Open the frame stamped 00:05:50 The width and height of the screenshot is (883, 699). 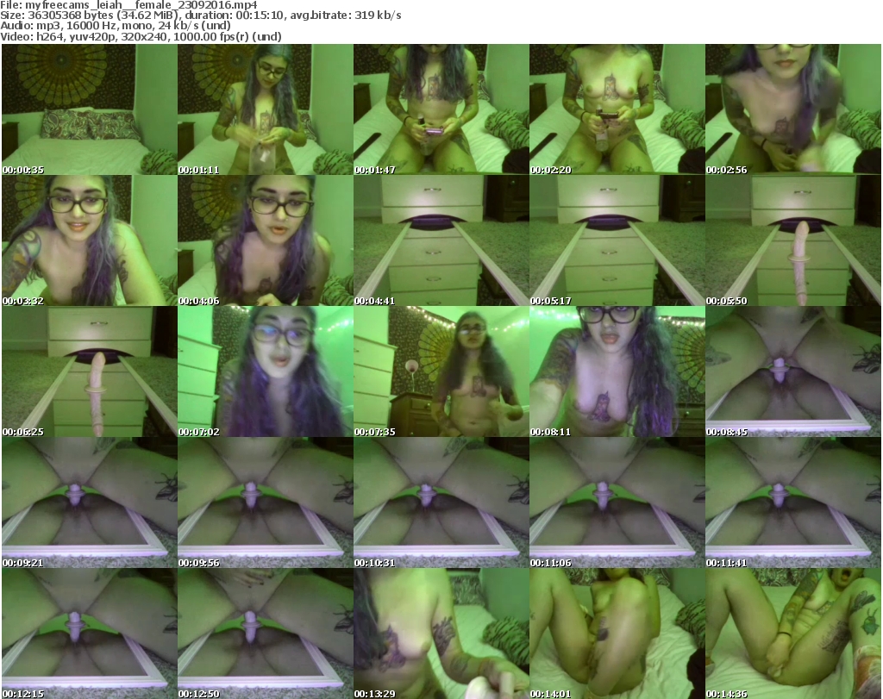[x=793, y=240]
